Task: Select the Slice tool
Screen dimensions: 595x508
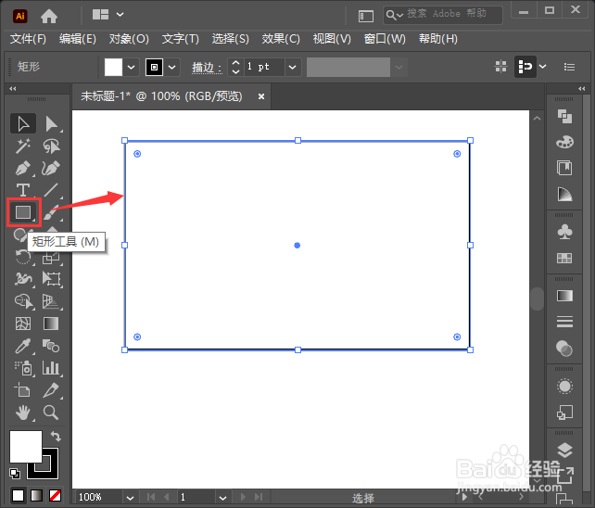Action: (51, 390)
